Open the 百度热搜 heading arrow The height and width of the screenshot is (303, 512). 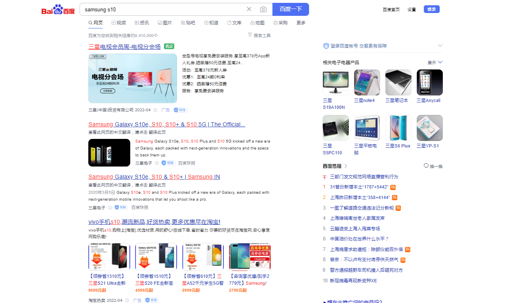(x=346, y=166)
